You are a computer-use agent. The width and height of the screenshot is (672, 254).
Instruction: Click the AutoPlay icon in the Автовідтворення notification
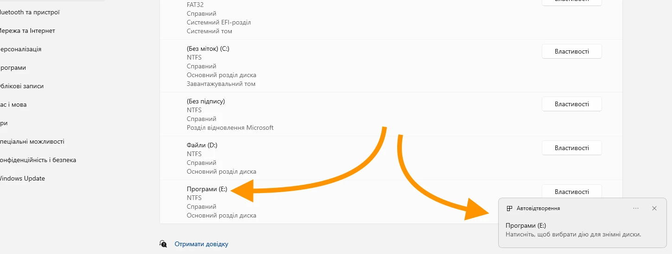click(x=509, y=208)
